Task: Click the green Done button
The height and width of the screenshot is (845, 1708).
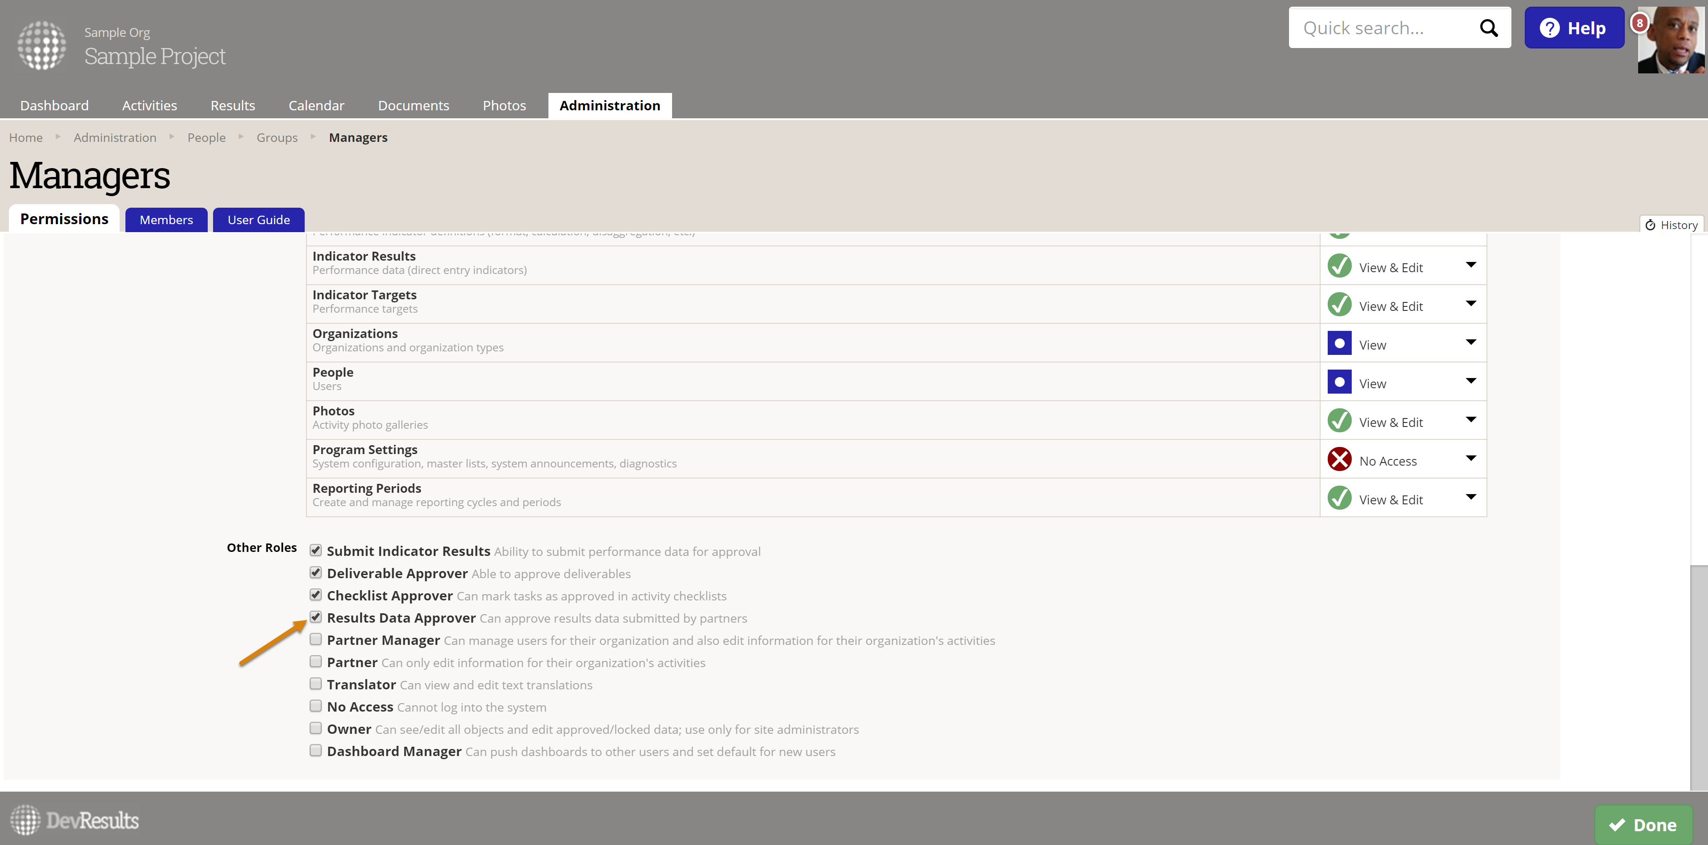Action: click(x=1643, y=825)
